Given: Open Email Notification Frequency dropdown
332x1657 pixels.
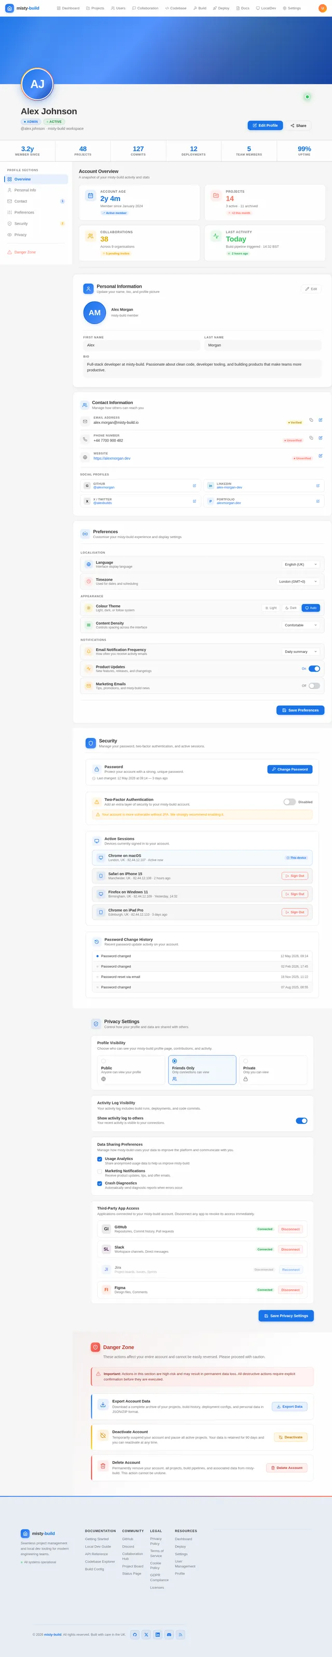Looking at the screenshot, I should click(300, 652).
